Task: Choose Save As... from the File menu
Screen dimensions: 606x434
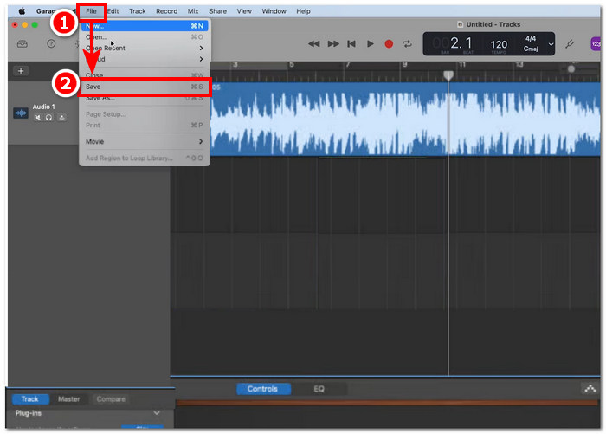Action: (145, 98)
